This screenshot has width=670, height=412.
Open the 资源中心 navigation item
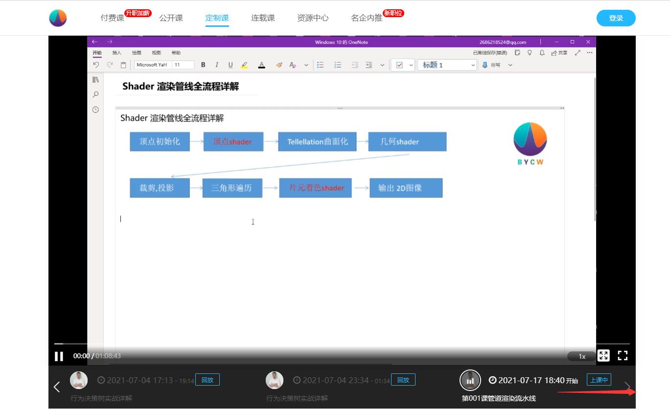coord(313,18)
